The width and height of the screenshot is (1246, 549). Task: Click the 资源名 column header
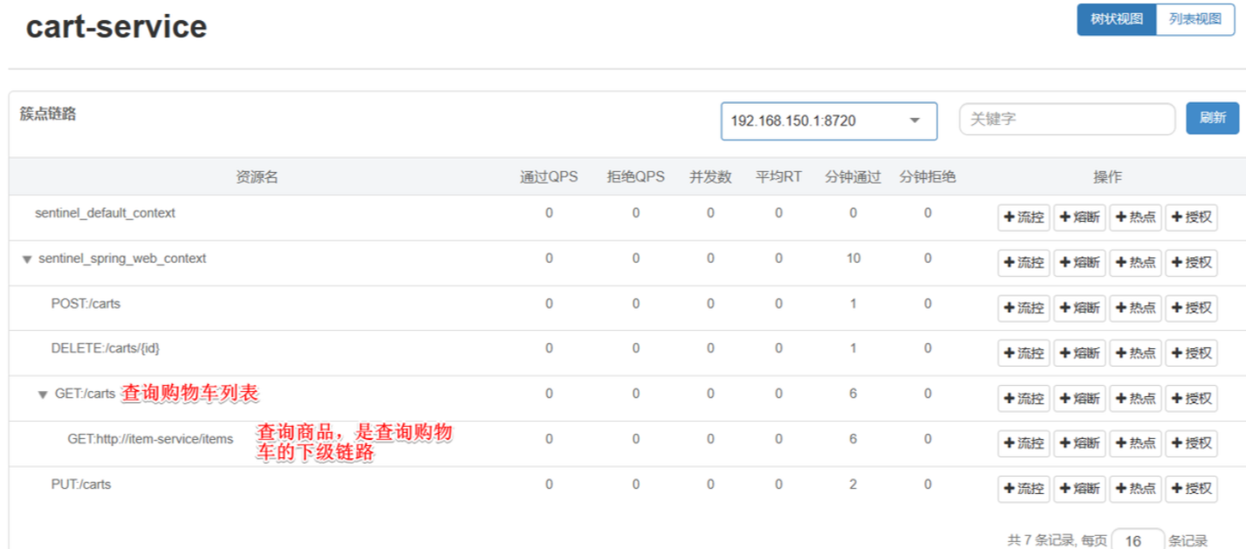(x=257, y=177)
